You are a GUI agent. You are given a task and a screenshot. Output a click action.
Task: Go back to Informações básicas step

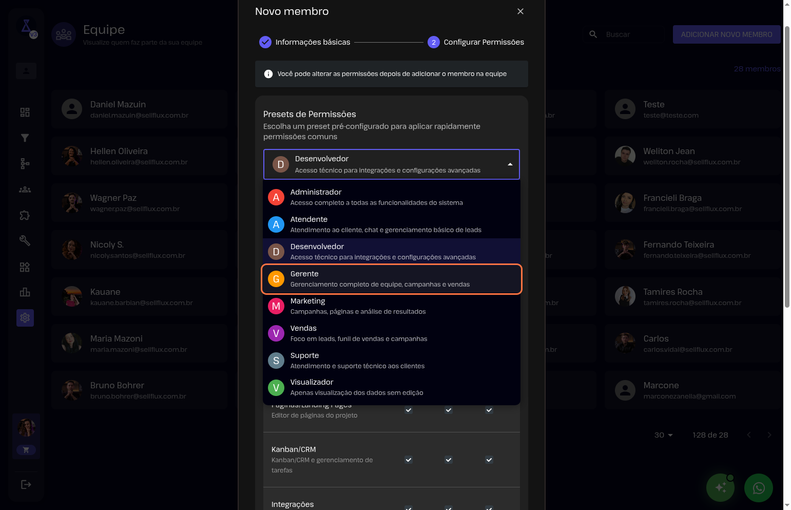click(305, 42)
